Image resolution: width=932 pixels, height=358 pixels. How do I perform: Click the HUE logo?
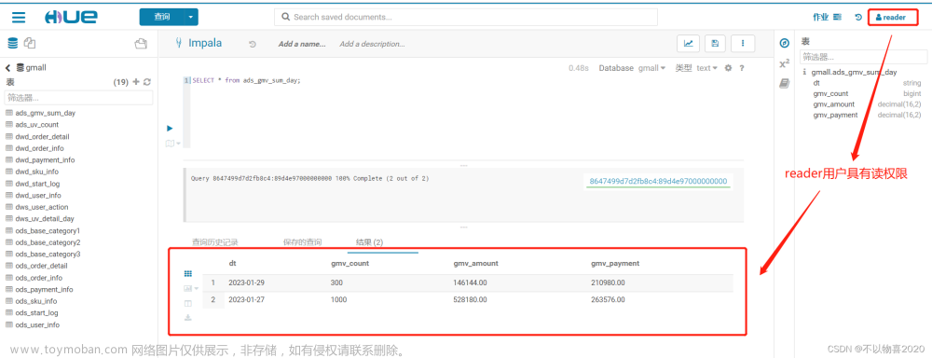point(71,17)
